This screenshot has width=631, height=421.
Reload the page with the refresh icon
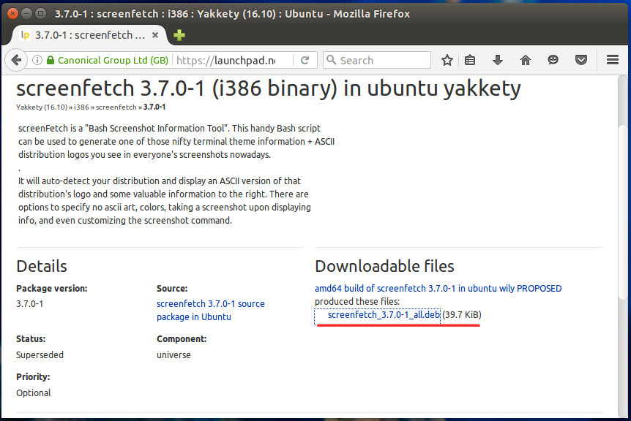point(305,60)
